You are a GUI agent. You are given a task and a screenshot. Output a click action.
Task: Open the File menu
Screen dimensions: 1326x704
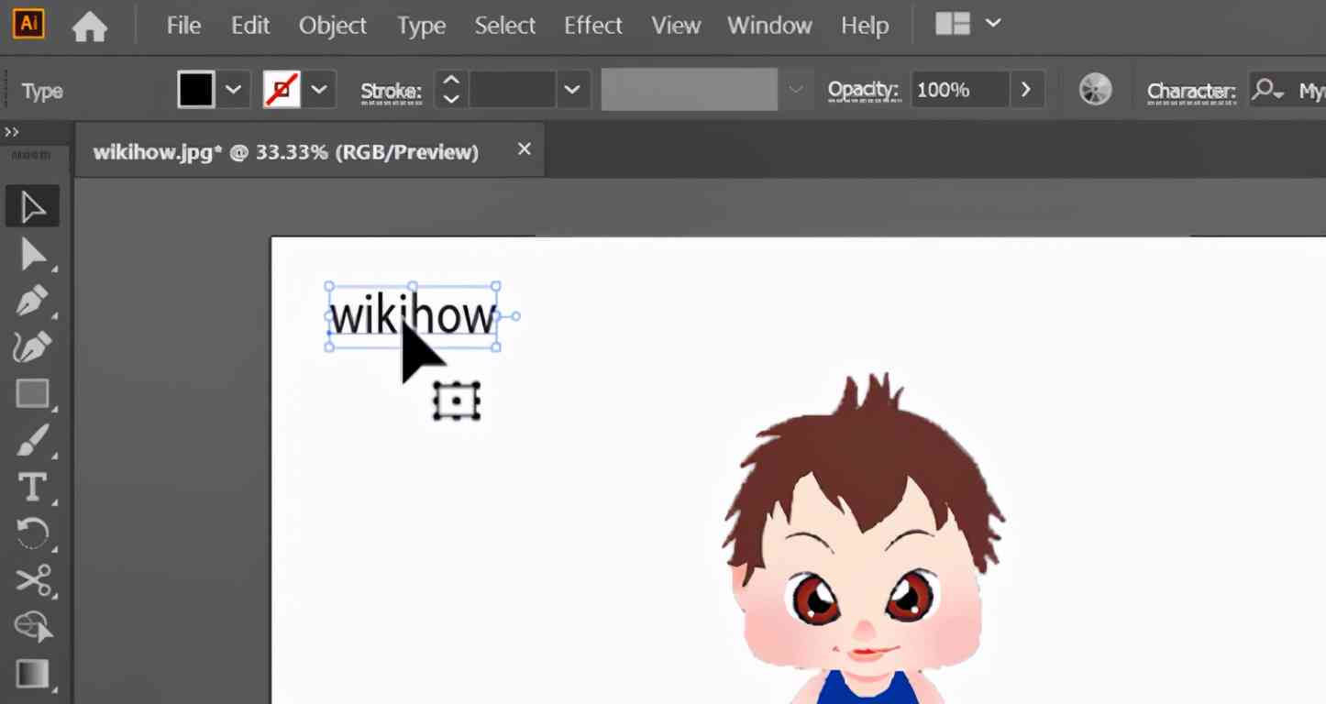pos(183,26)
